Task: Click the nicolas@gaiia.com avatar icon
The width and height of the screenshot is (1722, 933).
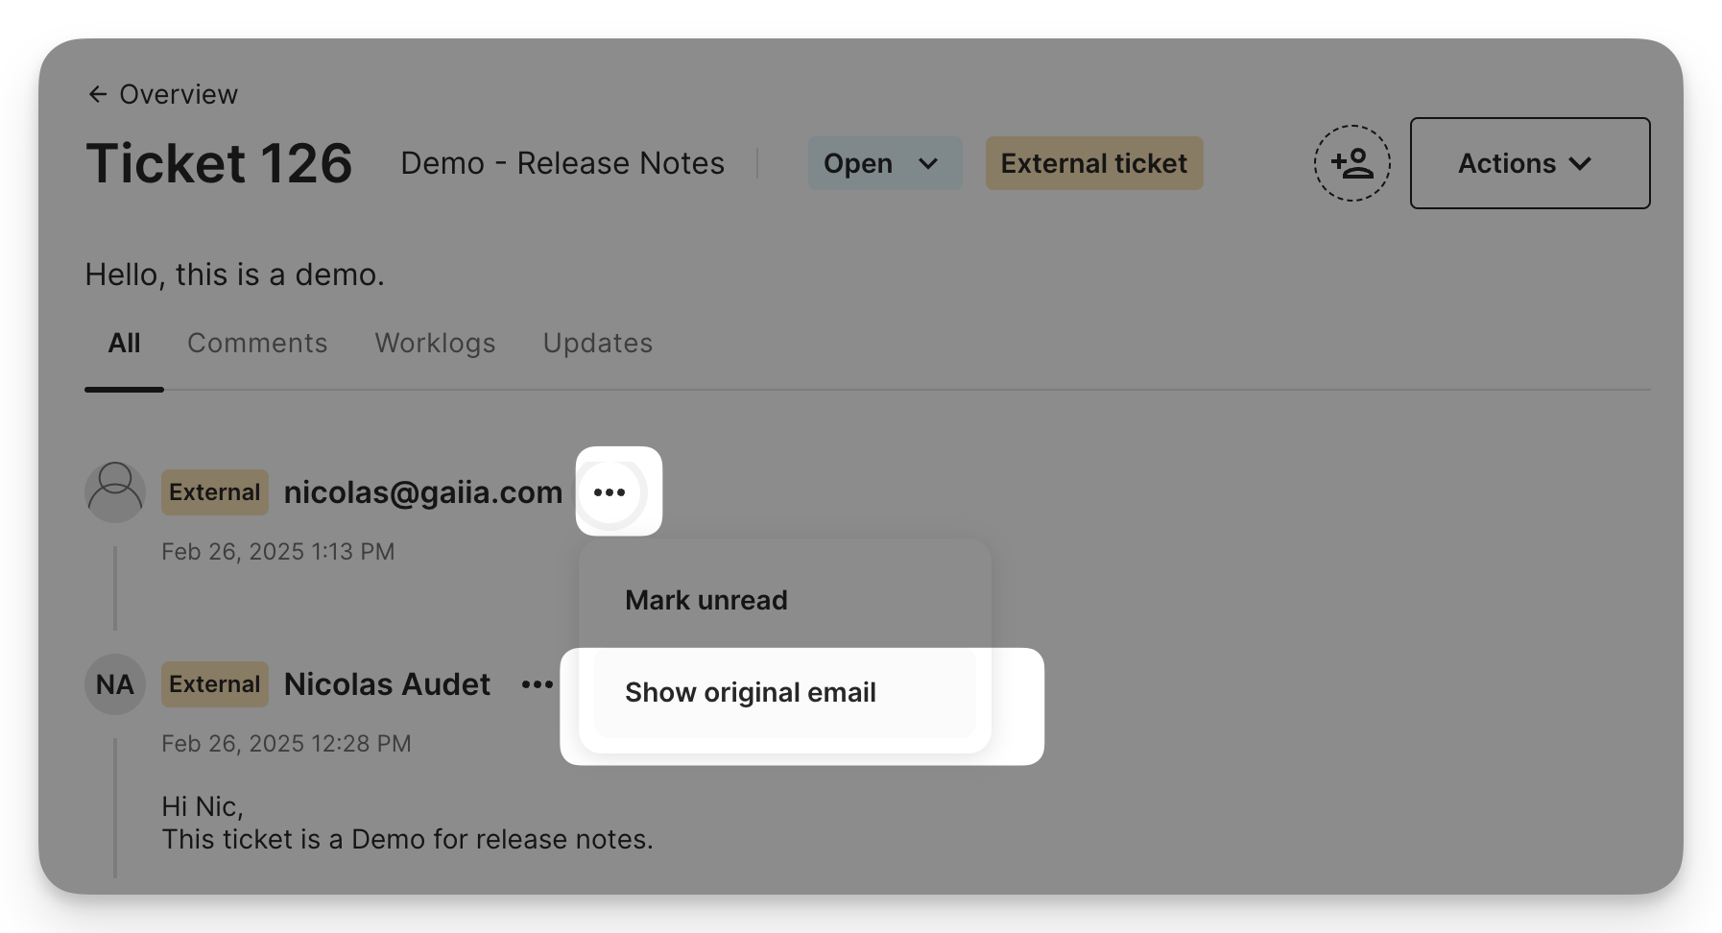Action: coord(115,492)
